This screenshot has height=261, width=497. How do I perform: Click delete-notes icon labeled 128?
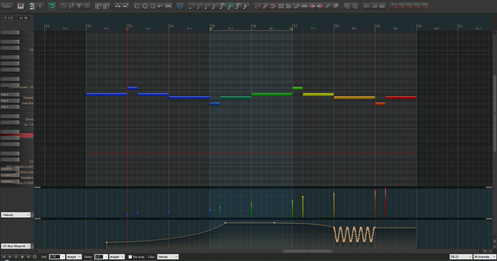click(425, 6)
